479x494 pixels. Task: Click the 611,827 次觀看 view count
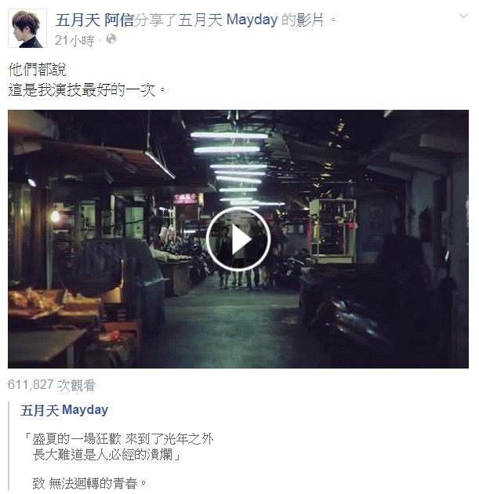pyautogui.click(x=52, y=385)
